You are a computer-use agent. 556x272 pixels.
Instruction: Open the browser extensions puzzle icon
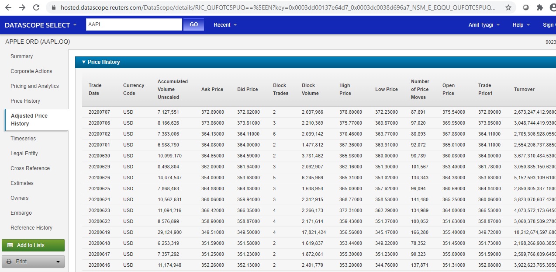coord(539,7)
